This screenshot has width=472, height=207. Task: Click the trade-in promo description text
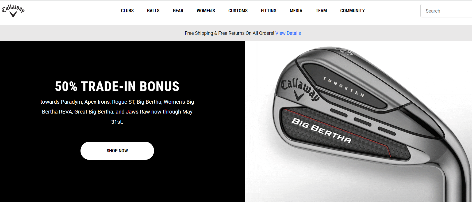tap(117, 112)
